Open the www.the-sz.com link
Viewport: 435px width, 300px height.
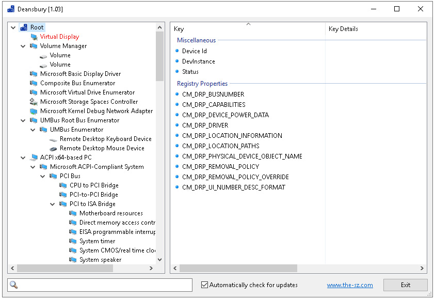(x=349, y=285)
